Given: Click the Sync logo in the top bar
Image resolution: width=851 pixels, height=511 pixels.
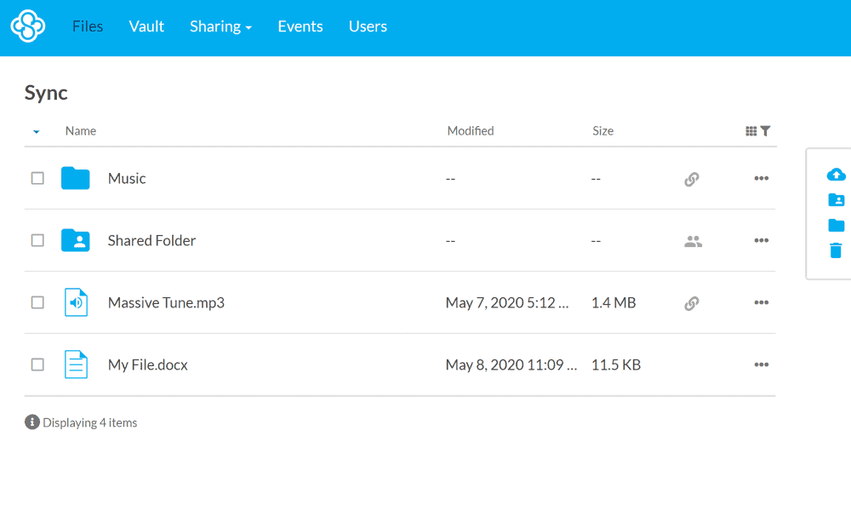Looking at the screenshot, I should tap(27, 26).
